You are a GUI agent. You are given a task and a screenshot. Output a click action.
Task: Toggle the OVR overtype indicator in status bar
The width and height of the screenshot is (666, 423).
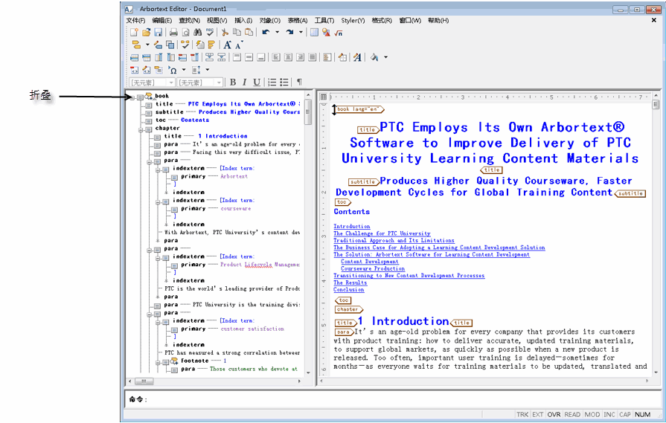point(554,415)
